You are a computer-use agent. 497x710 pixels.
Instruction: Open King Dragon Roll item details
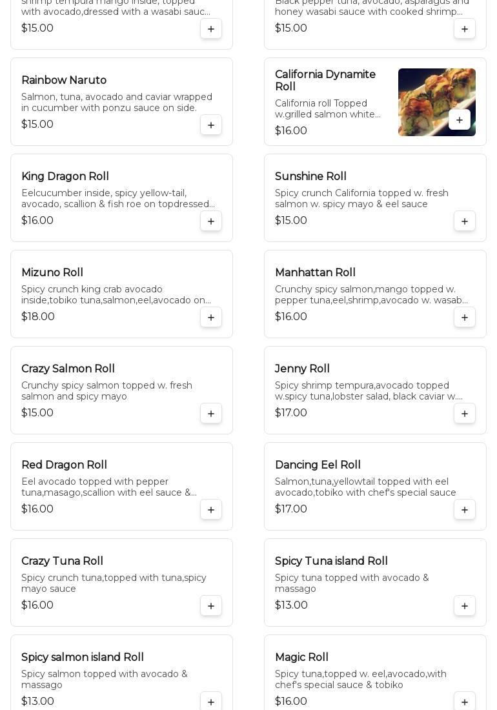122,198
